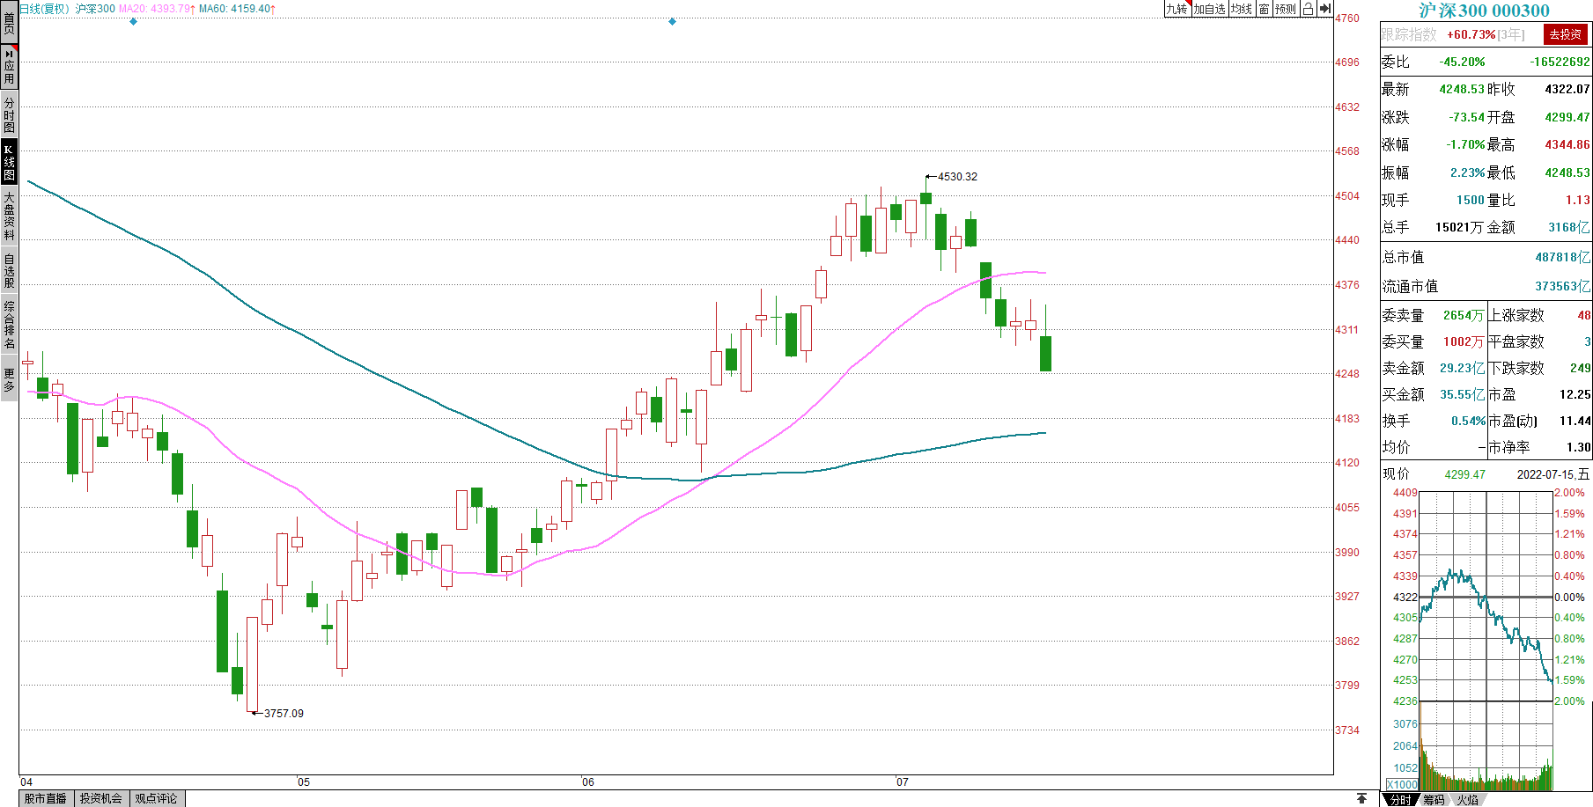Click the blue diamond marker near June
The image size is (1593, 807).
(x=672, y=21)
